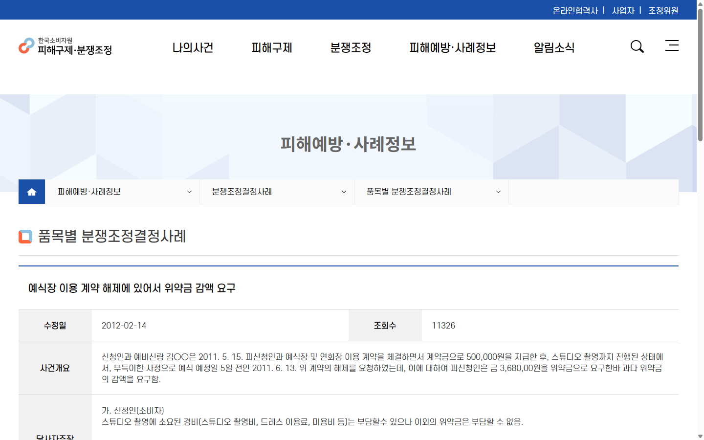
Task: Click the case title 예식장 이용 계약 해제에 있어서 위약금 감액 요구
Action: click(132, 288)
